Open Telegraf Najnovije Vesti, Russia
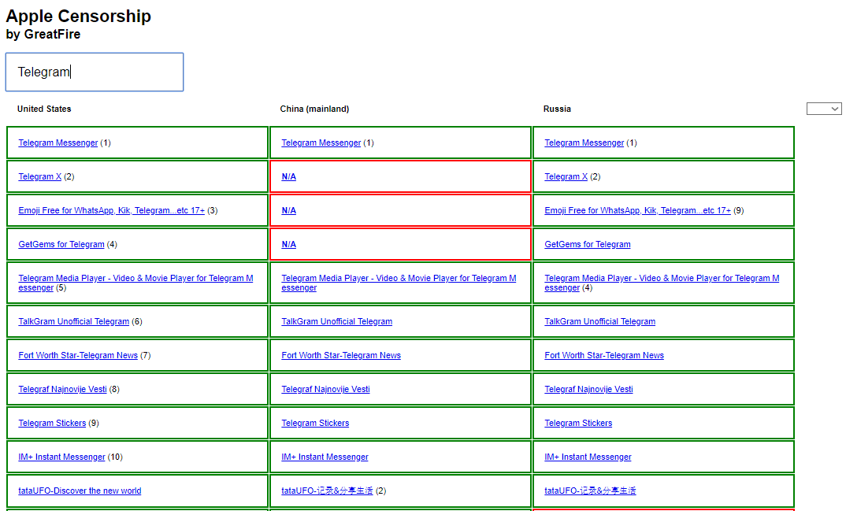The image size is (846, 511). click(x=588, y=390)
